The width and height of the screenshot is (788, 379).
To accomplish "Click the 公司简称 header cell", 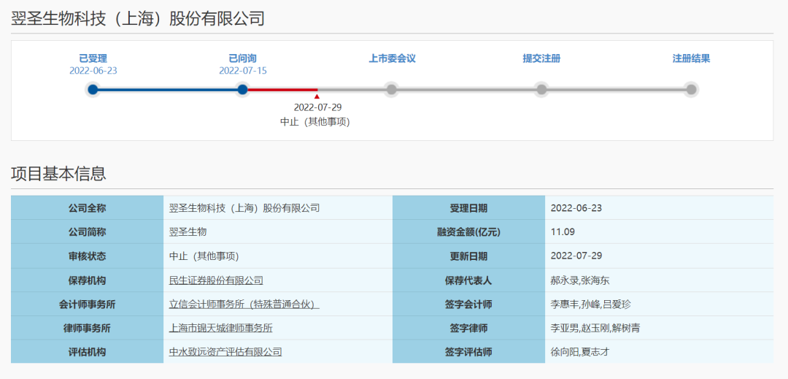I will tap(88, 231).
